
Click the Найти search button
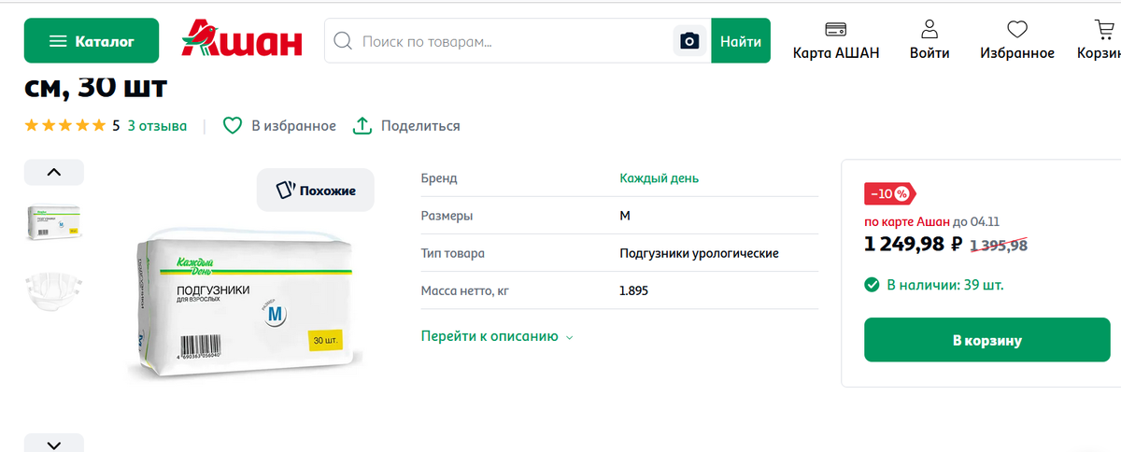point(741,41)
